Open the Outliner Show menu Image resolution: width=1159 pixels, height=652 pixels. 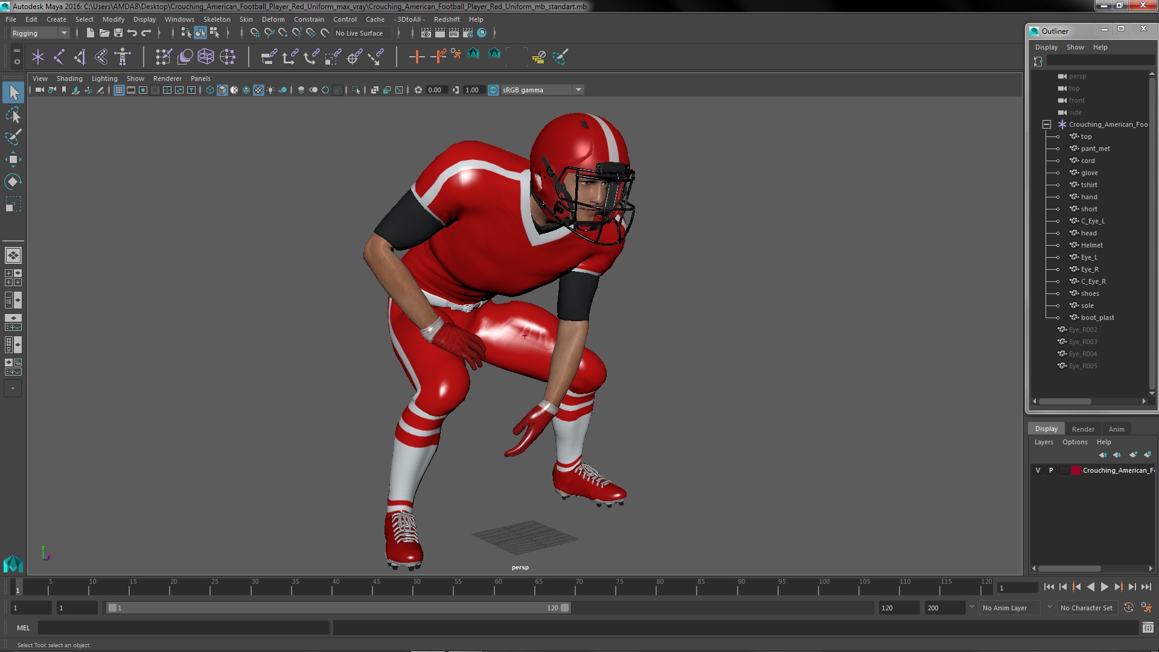coord(1075,47)
